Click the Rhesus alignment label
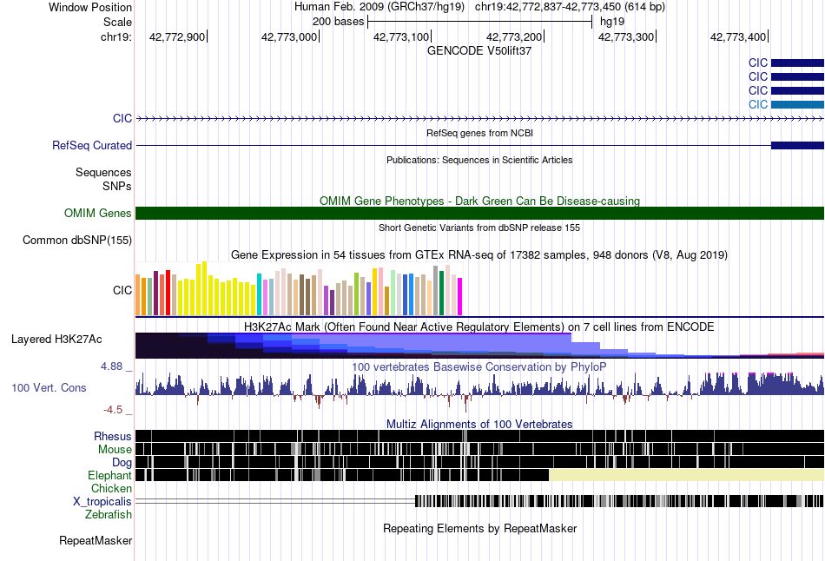825x561 pixels. 113,436
